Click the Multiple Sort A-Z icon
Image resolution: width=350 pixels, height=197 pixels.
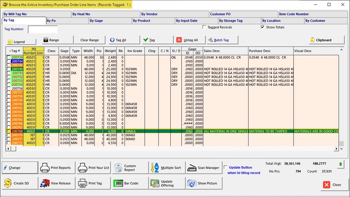(155, 168)
